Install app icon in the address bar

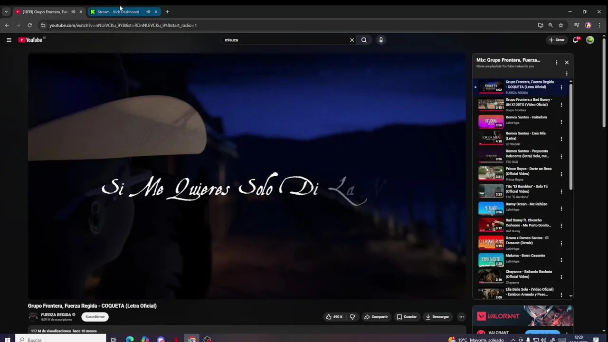click(x=540, y=25)
